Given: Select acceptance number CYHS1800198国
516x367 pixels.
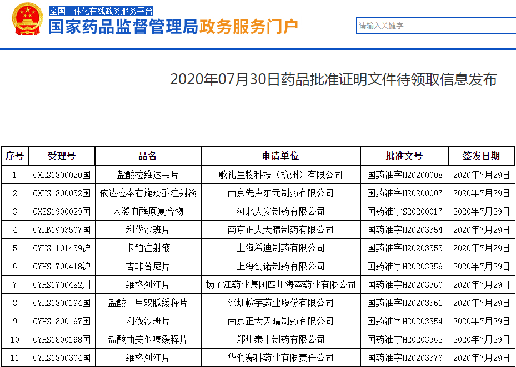Looking at the screenshot, I should click(x=62, y=339).
